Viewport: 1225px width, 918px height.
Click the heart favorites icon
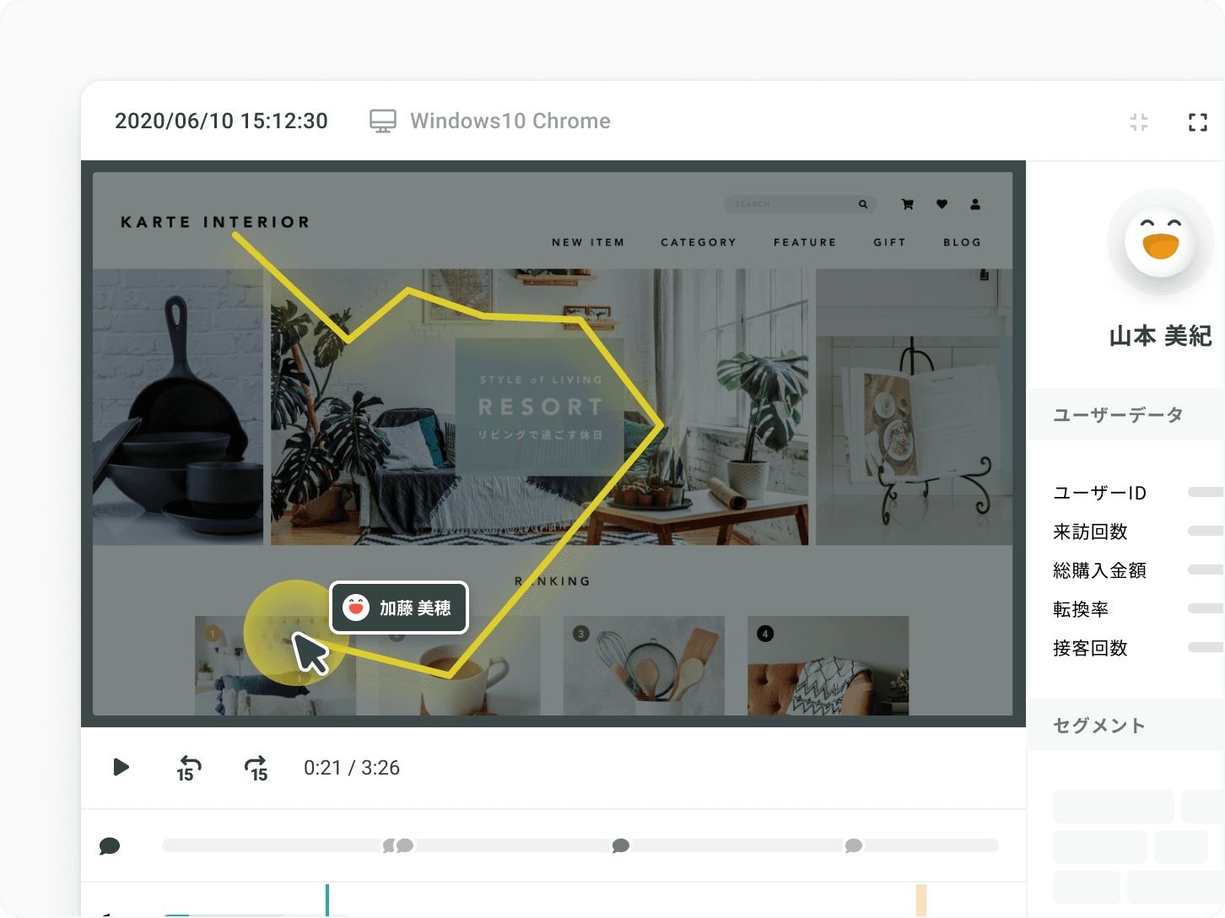[942, 204]
